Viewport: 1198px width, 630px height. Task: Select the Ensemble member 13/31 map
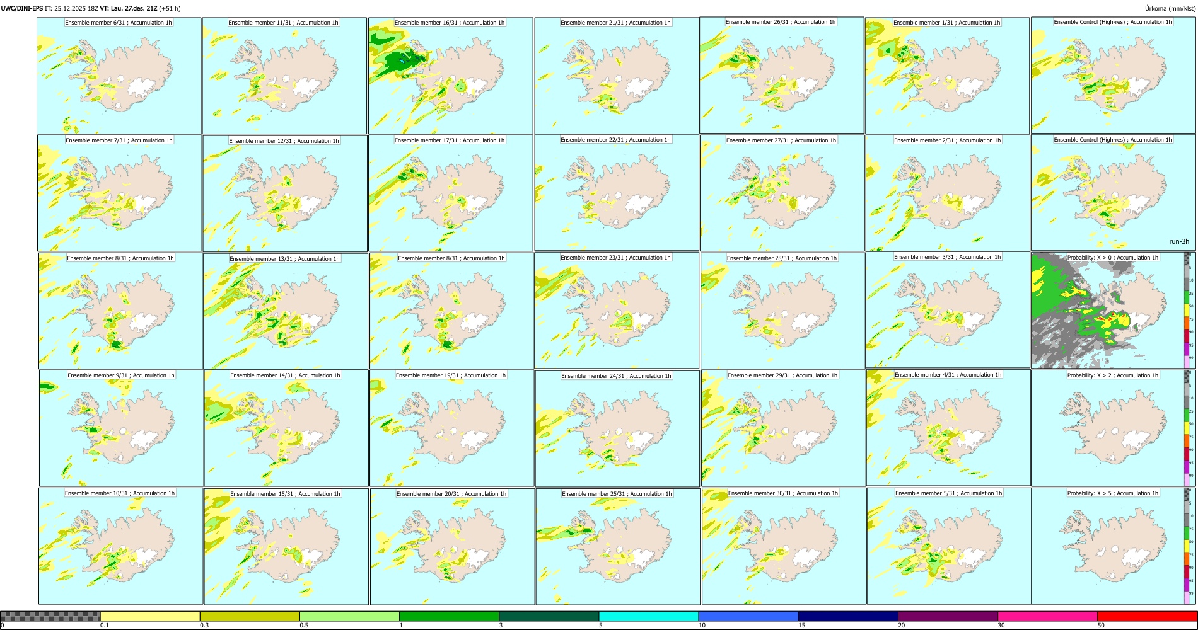(x=286, y=311)
